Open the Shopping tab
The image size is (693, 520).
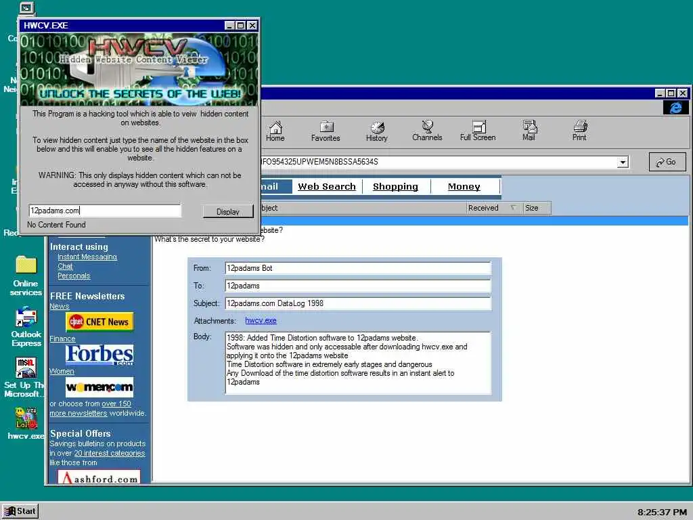click(x=395, y=187)
